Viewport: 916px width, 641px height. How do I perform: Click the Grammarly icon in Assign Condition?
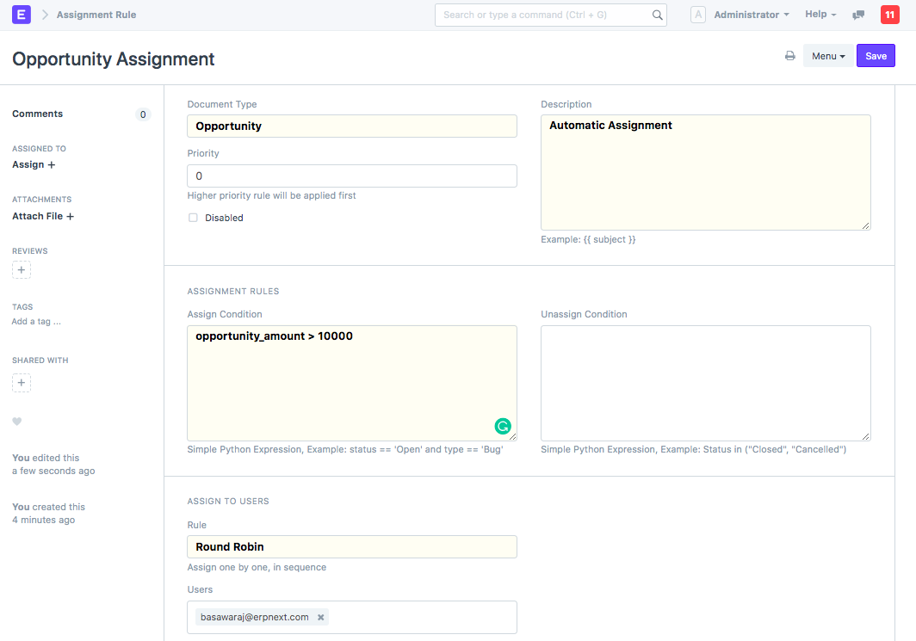[503, 426]
